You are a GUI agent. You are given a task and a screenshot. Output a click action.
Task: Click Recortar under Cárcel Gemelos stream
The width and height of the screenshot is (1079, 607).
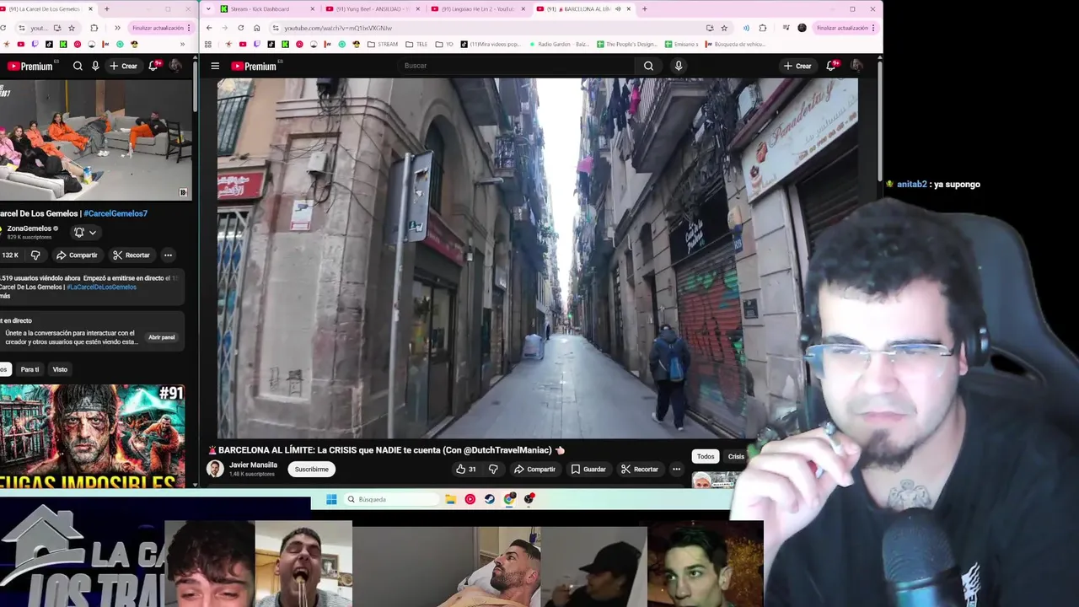click(131, 255)
